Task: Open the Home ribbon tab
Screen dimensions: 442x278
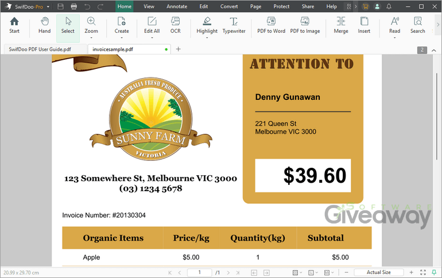Action: [125, 6]
